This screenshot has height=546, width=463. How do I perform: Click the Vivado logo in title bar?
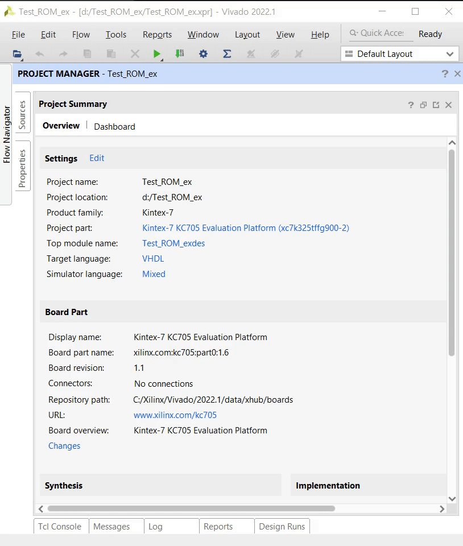[x=10, y=11]
